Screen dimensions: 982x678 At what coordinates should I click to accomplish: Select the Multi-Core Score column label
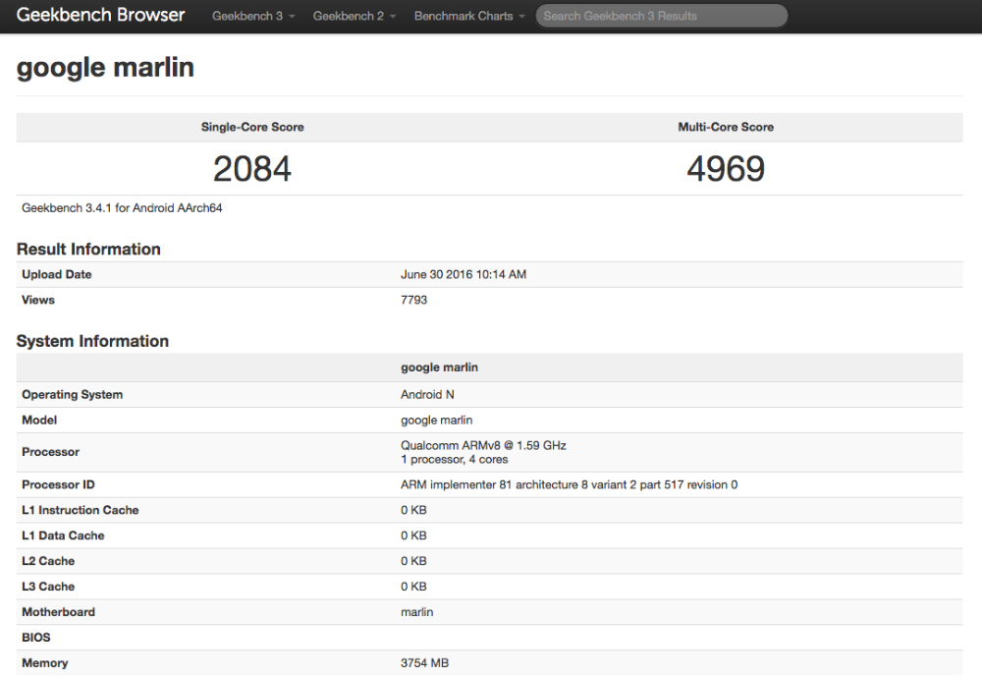tap(726, 127)
